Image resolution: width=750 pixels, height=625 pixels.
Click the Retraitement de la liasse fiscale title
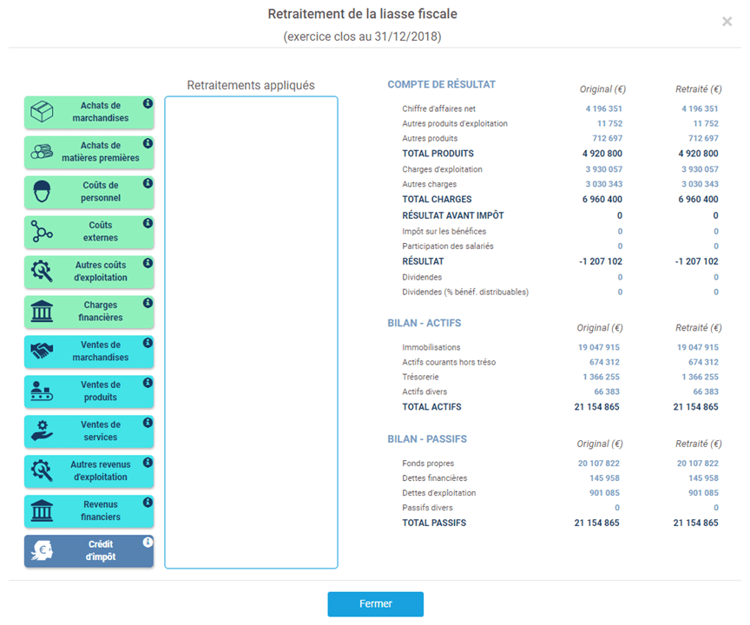point(362,14)
